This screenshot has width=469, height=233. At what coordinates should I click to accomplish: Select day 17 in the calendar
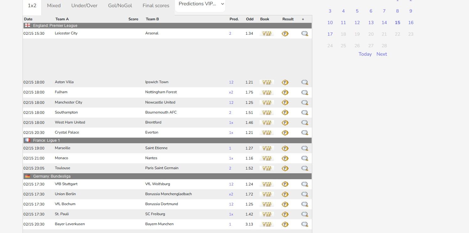(330, 34)
